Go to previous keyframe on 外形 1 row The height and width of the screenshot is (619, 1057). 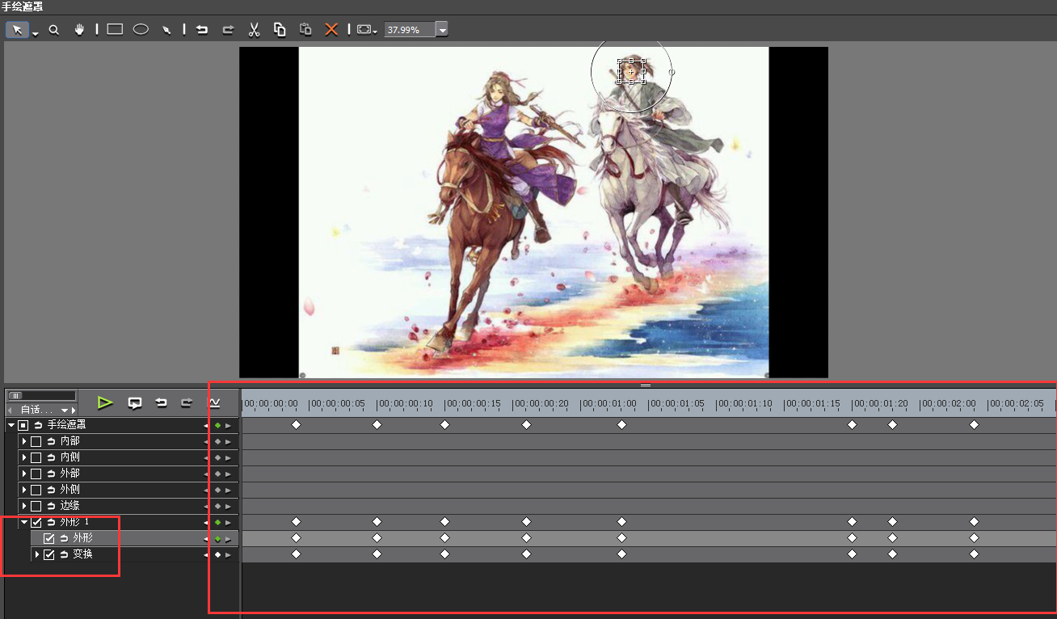tap(207, 522)
